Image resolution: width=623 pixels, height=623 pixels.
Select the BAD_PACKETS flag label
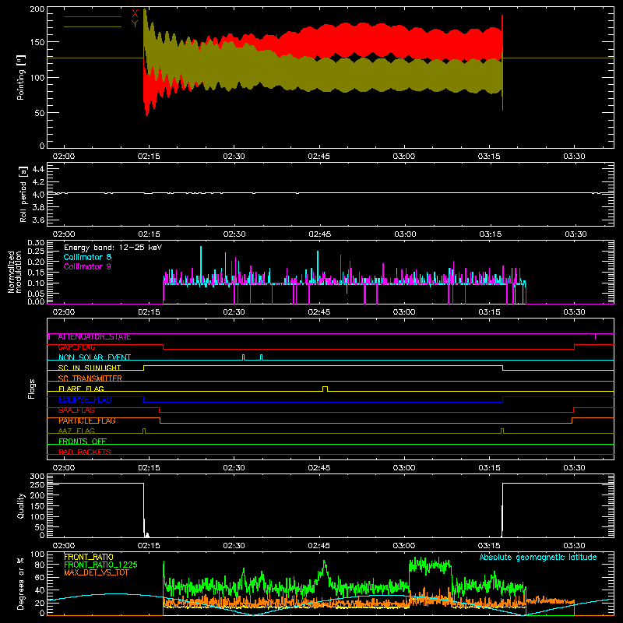click(x=85, y=452)
